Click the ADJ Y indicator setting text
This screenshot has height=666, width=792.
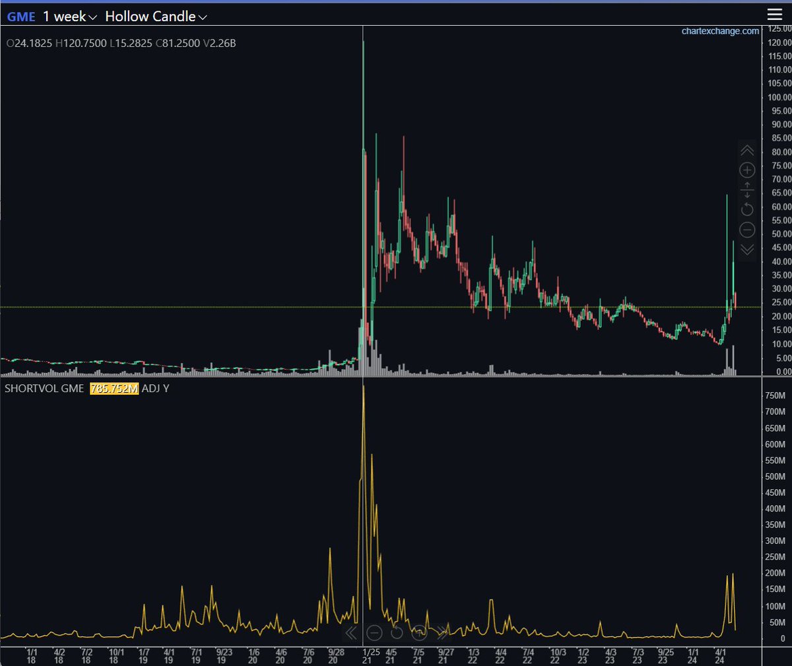[x=156, y=388]
